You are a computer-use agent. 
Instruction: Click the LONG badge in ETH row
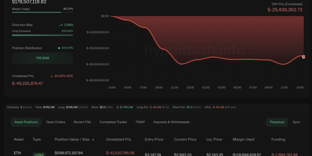[x=39, y=154]
